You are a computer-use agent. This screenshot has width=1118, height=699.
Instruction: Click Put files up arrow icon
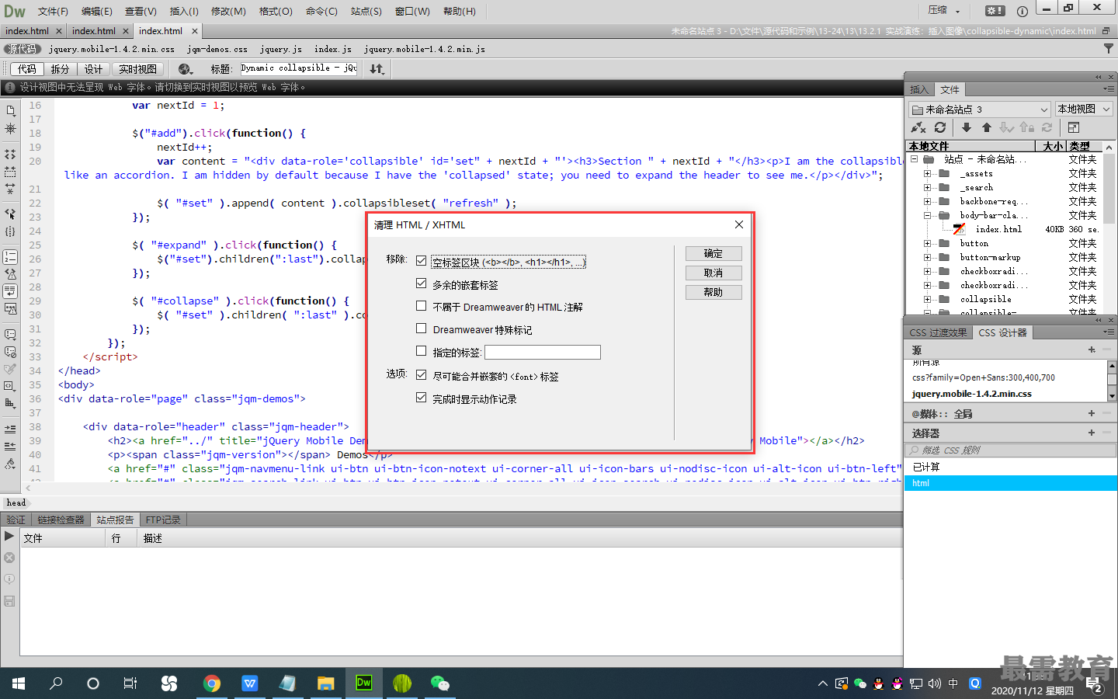(x=986, y=127)
